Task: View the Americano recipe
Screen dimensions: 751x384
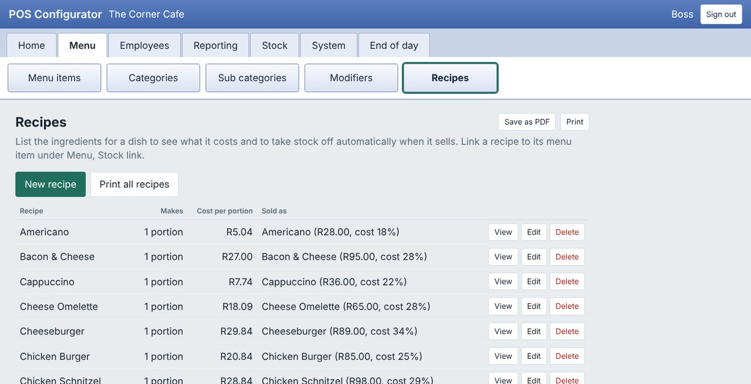Action: point(503,232)
